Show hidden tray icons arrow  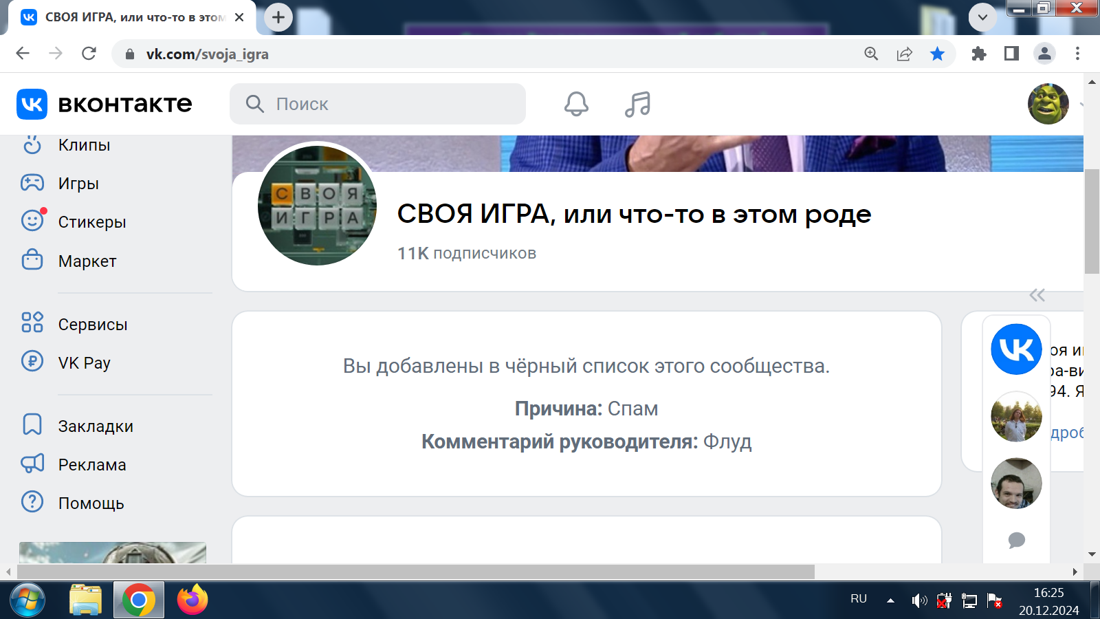click(x=890, y=600)
